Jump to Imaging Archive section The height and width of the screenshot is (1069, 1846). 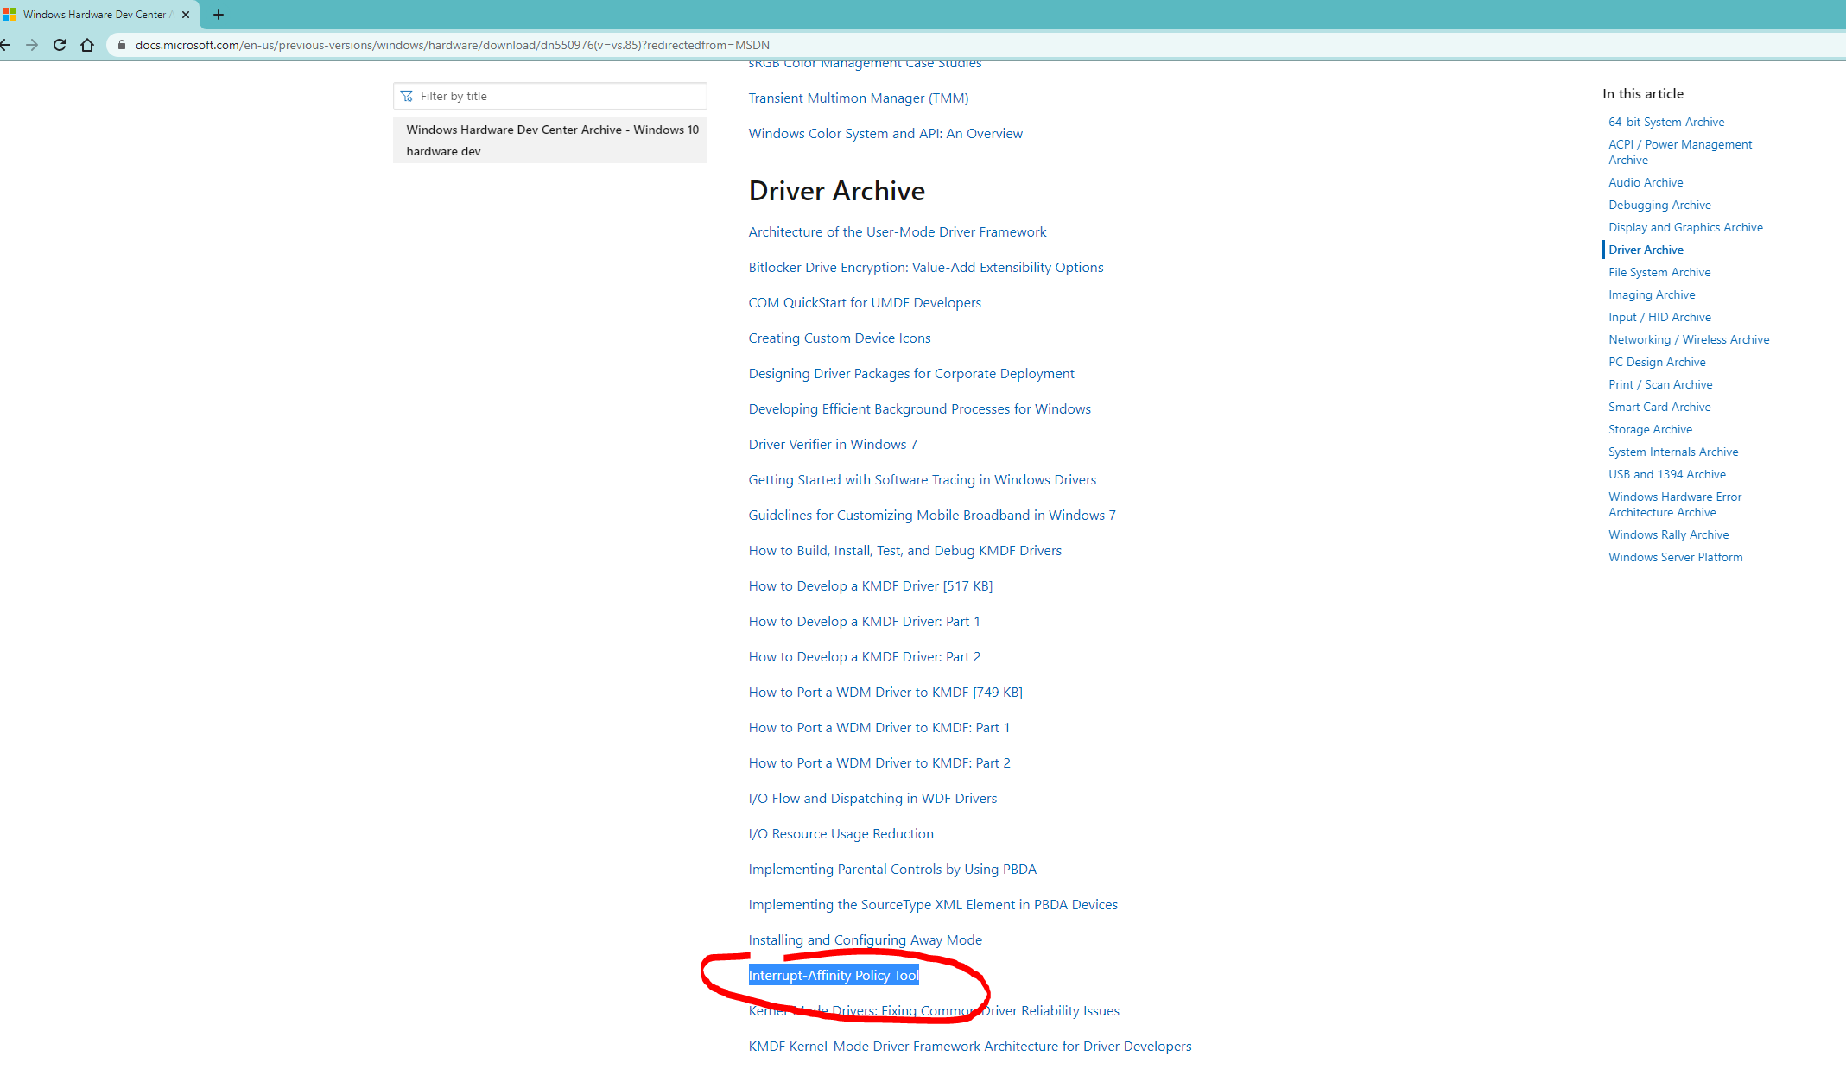point(1652,295)
